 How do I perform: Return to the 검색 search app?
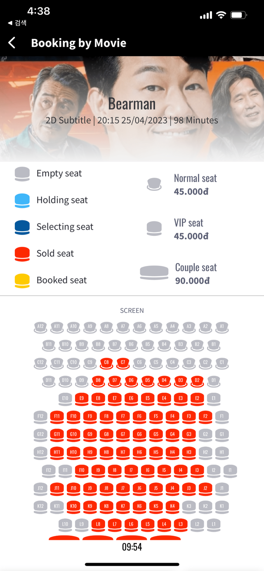pos(17,23)
